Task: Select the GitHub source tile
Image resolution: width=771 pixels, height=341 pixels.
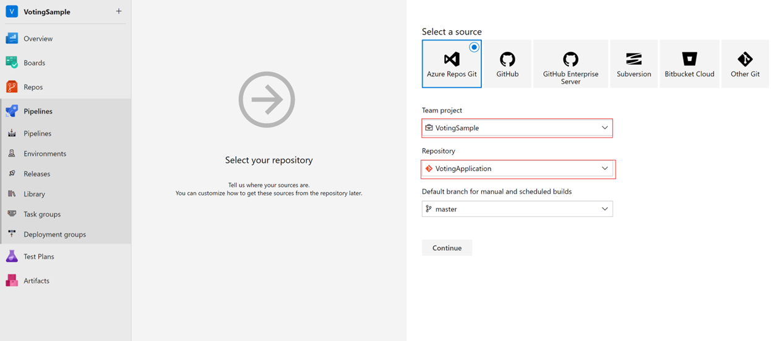Action: (507, 64)
